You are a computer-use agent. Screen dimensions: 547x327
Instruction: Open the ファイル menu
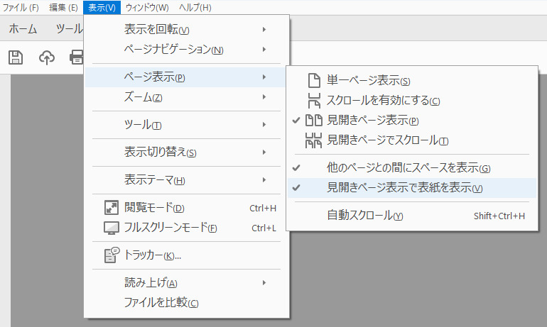21,8
